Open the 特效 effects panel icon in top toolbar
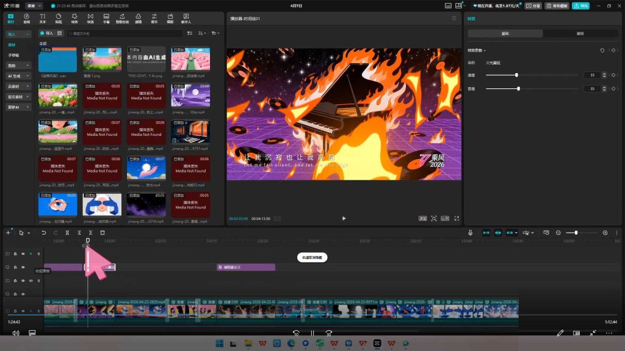625x351 pixels. (x=74, y=18)
